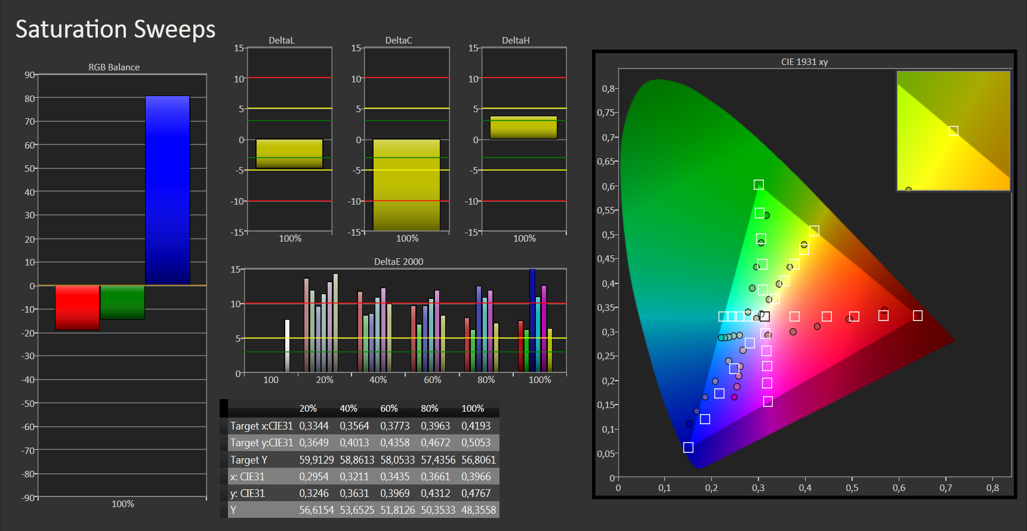Select the "Target x:CIE31" row label

pos(262,426)
